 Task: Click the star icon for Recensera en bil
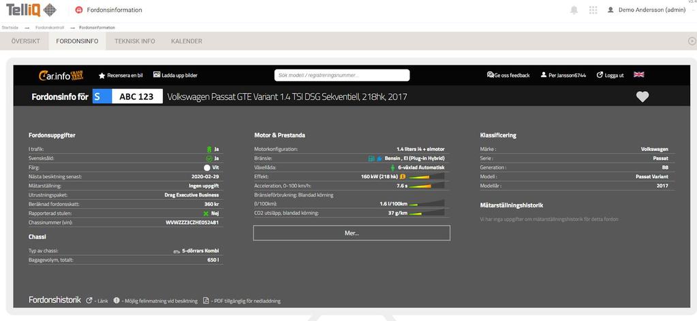[x=102, y=75]
